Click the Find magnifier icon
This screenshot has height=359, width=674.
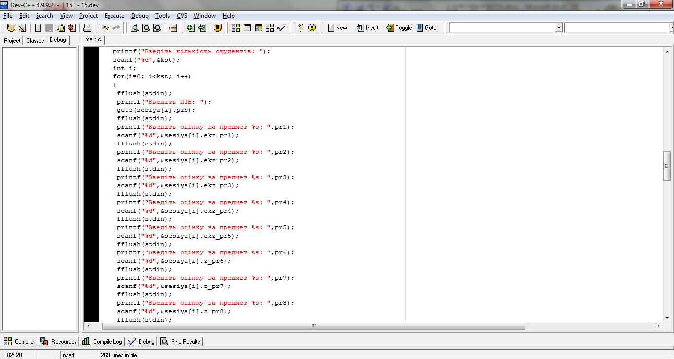[x=134, y=28]
